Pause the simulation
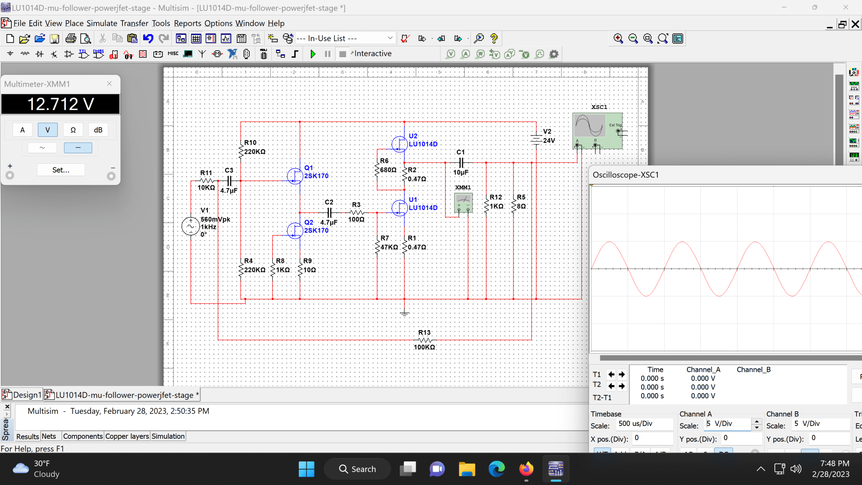This screenshot has width=862, height=485. (328, 54)
